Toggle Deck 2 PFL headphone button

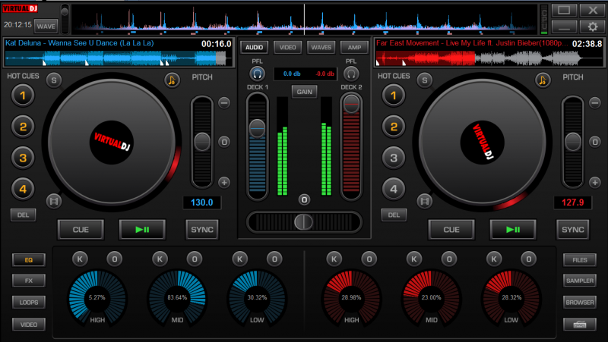pos(351,74)
